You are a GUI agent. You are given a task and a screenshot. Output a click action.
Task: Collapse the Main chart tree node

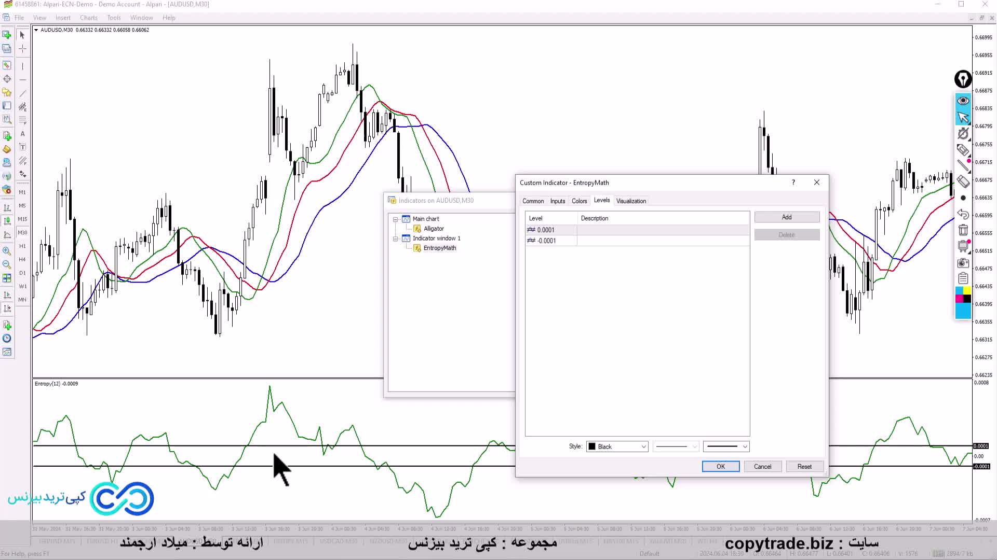coord(396,219)
